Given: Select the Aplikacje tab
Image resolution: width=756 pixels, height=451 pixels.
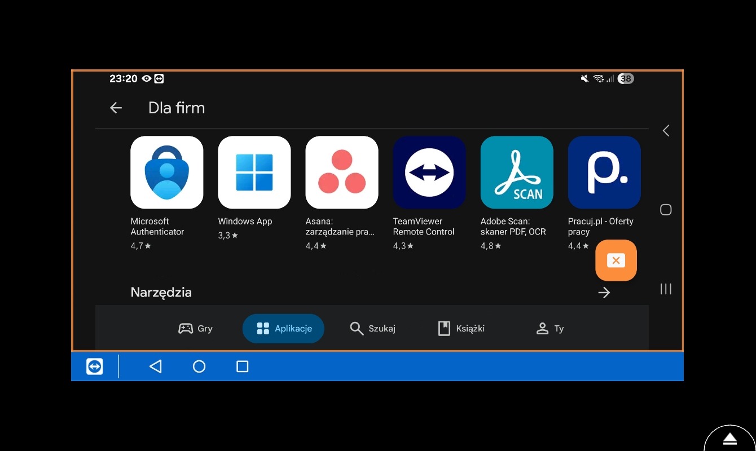Looking at the screenshot, I should 283,329.
